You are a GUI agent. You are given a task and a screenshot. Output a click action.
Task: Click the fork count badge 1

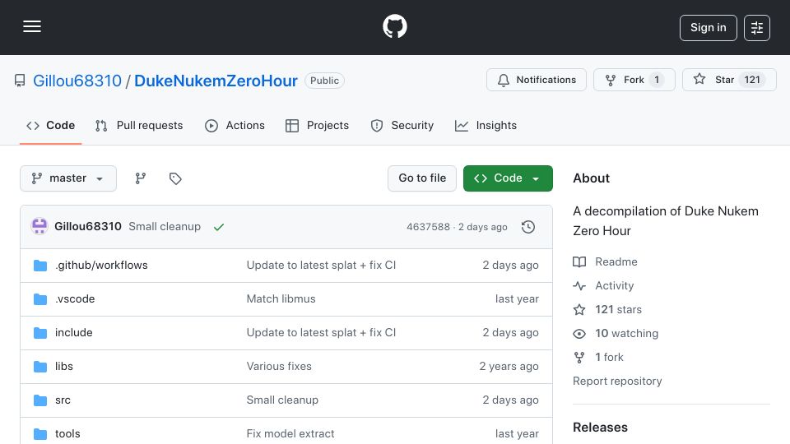click(657, 80)
